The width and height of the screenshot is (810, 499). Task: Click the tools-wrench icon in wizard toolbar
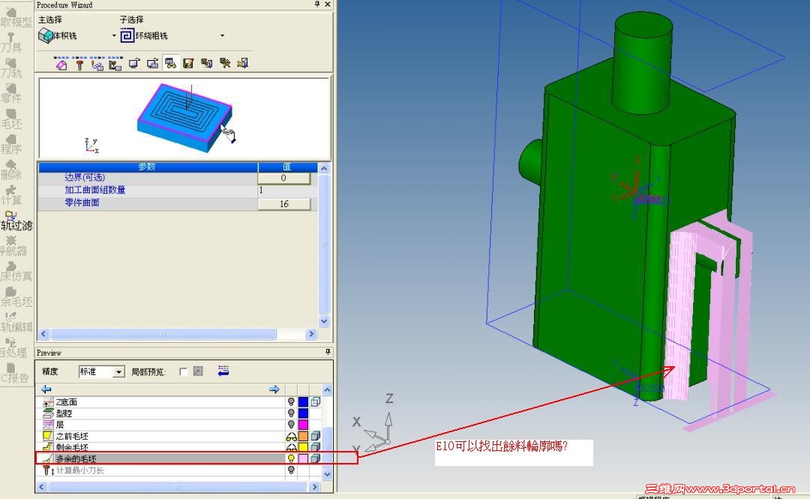225,63
